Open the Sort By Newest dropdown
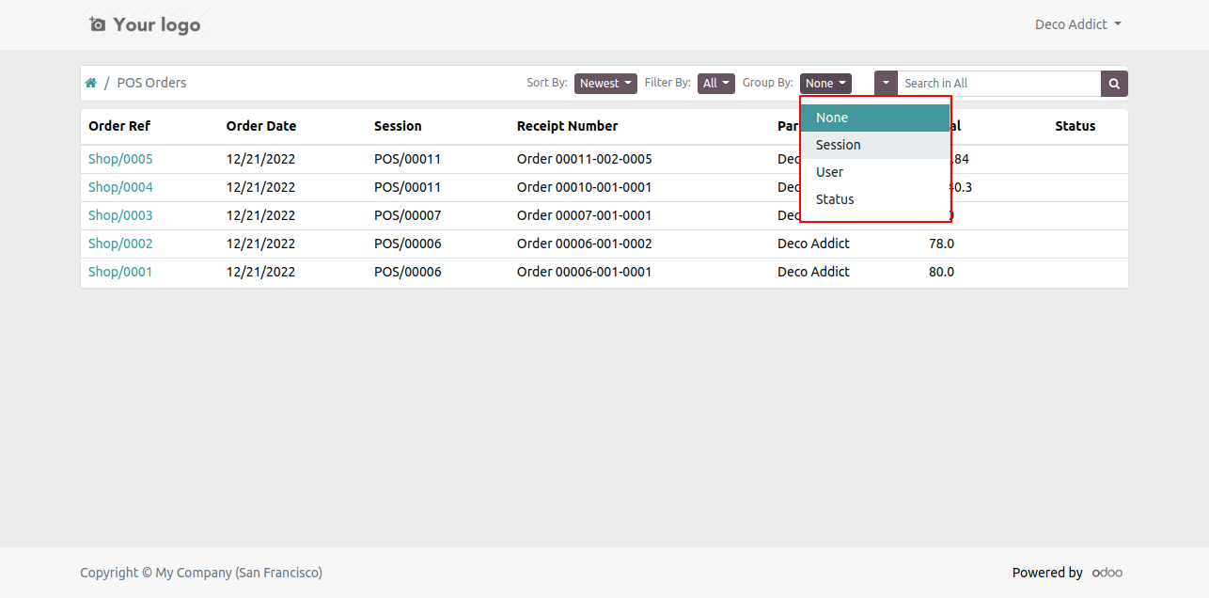This screenshot has height=598, width=1209. (x=605, y=84)
